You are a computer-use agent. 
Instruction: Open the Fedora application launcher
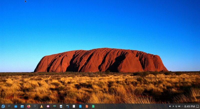click(3, 106)
